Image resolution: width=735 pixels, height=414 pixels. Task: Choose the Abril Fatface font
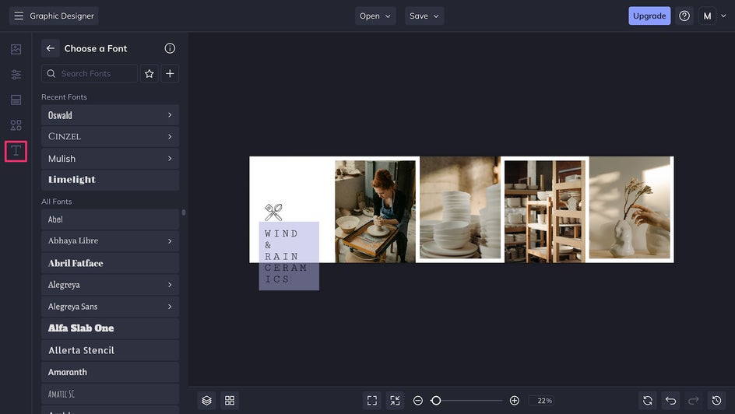pos(110,263)
